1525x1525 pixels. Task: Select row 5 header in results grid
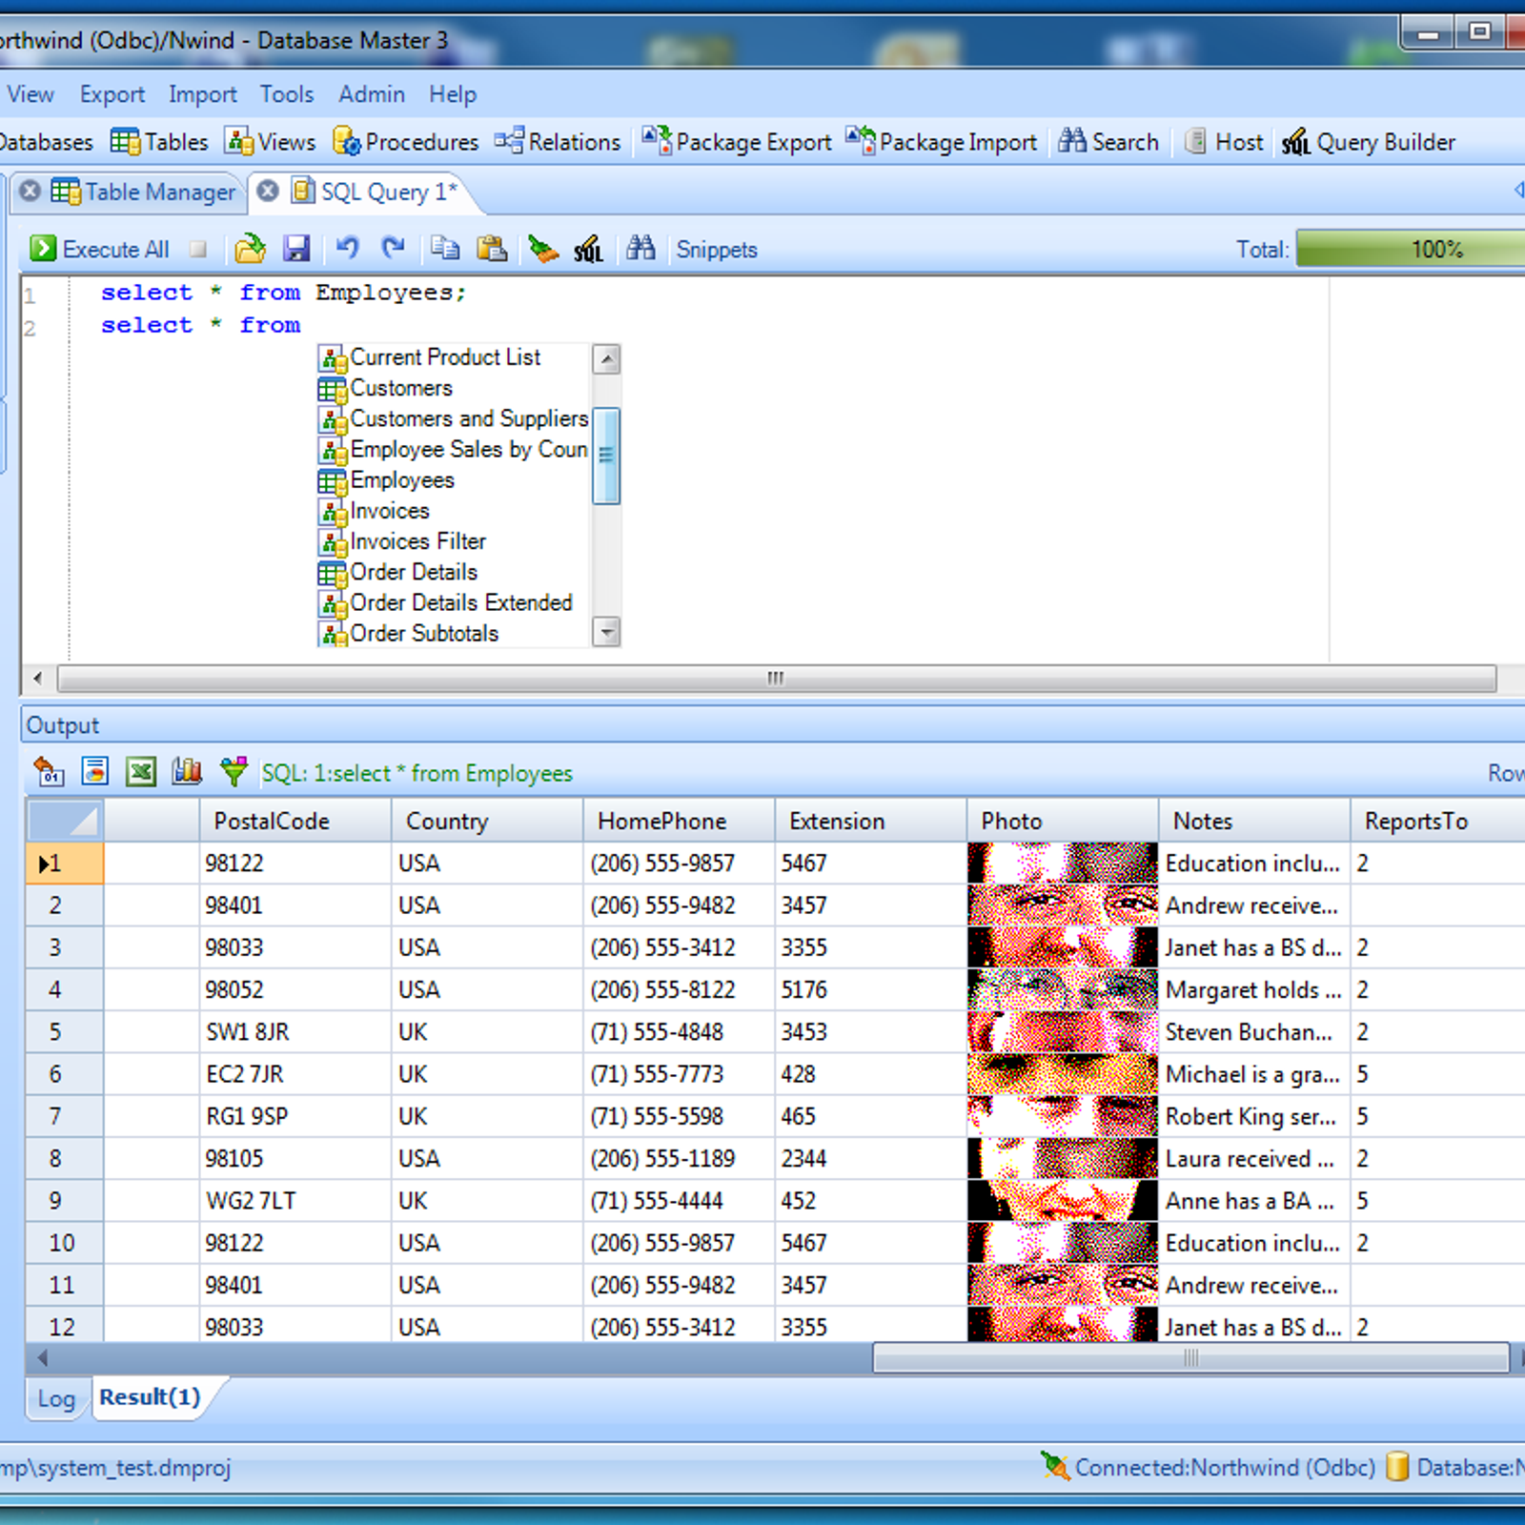[65, 1032]
